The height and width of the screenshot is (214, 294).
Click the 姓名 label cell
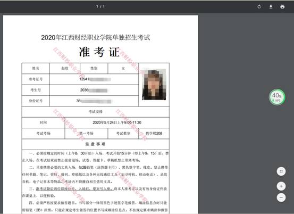click(36, 68)
